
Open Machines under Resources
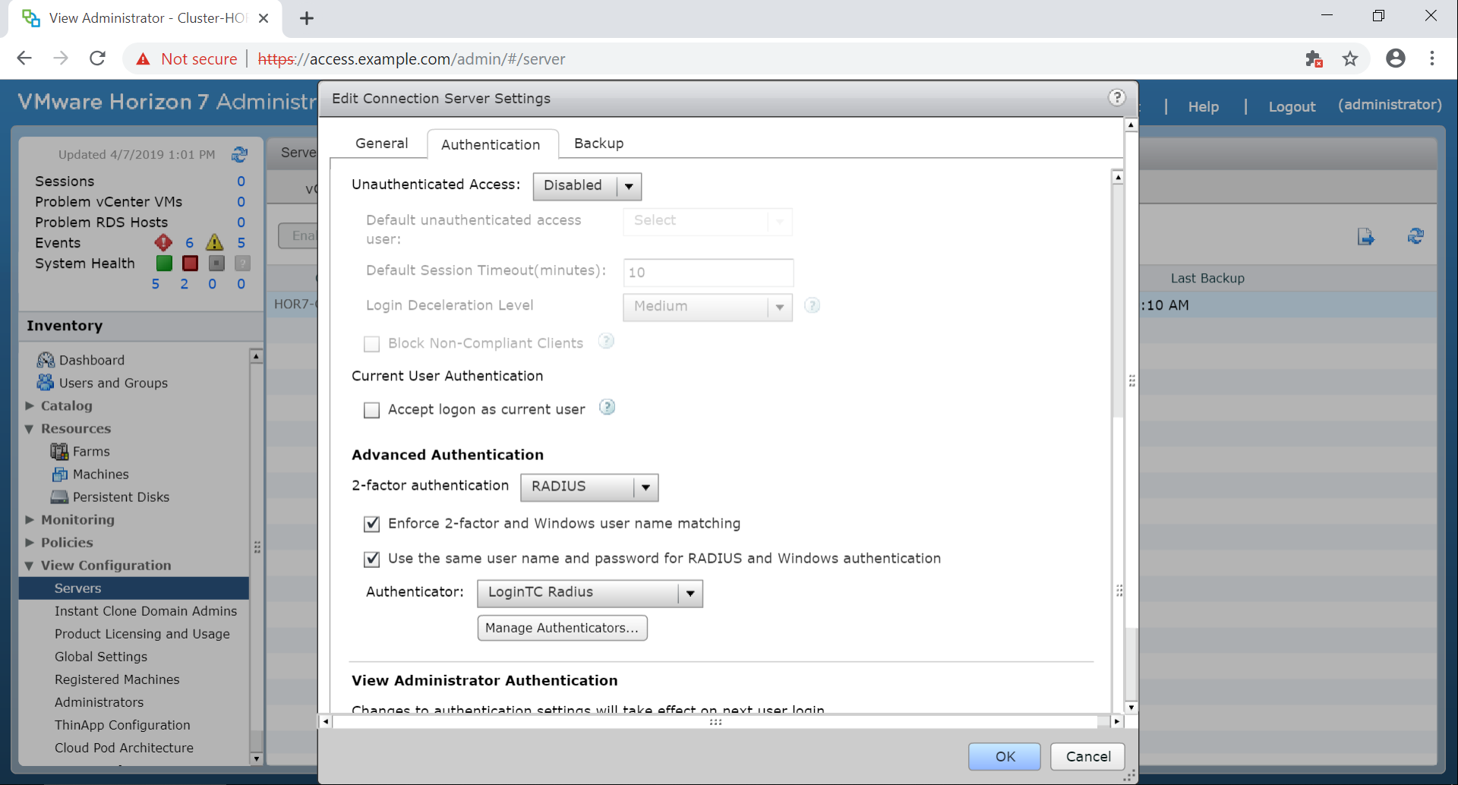[100, 474]
